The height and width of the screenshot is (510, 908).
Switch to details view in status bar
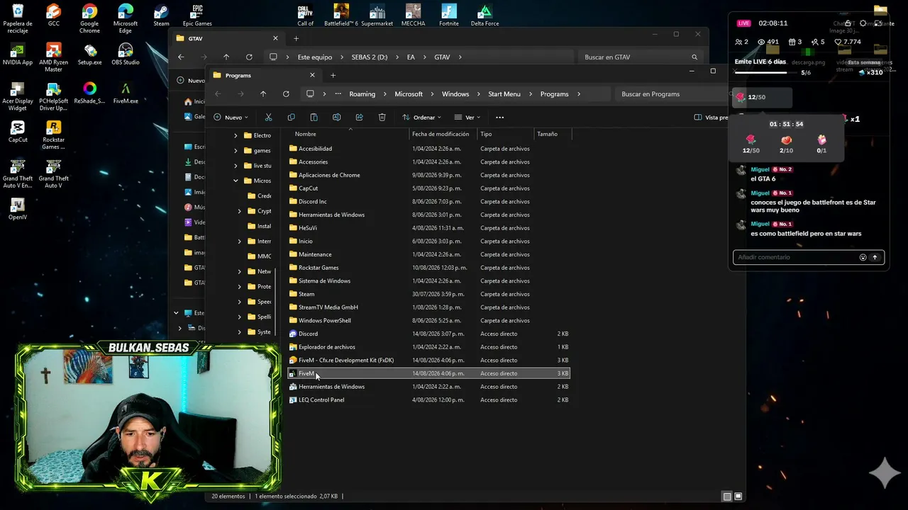click(x=727, y=497)
